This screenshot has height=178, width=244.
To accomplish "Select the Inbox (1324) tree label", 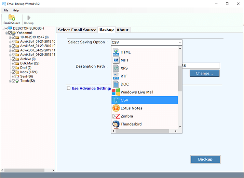I will pyautogui.click(x=29, y=72).
